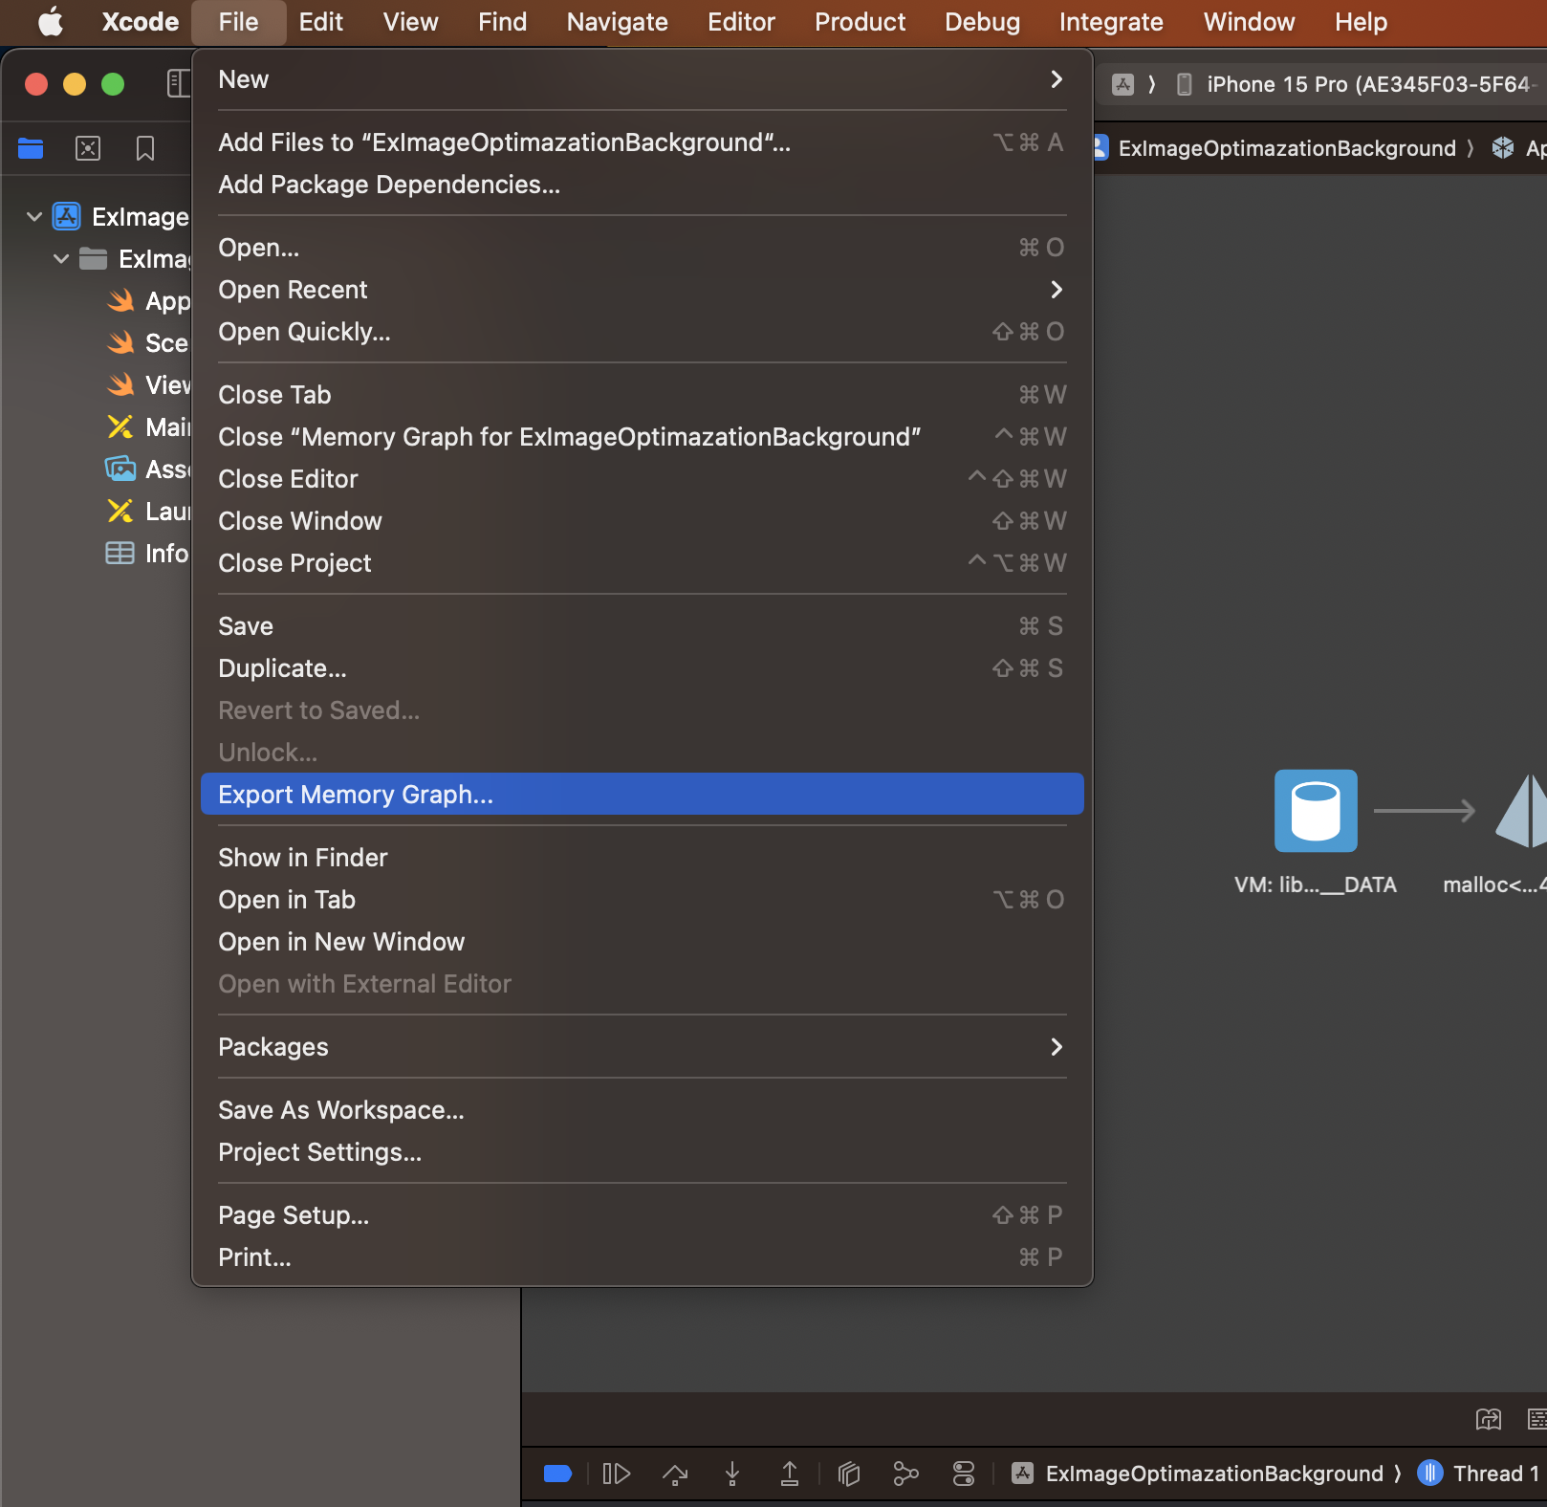
Task: Select the Bookmark navigator icon
Action: pos(145,148)
